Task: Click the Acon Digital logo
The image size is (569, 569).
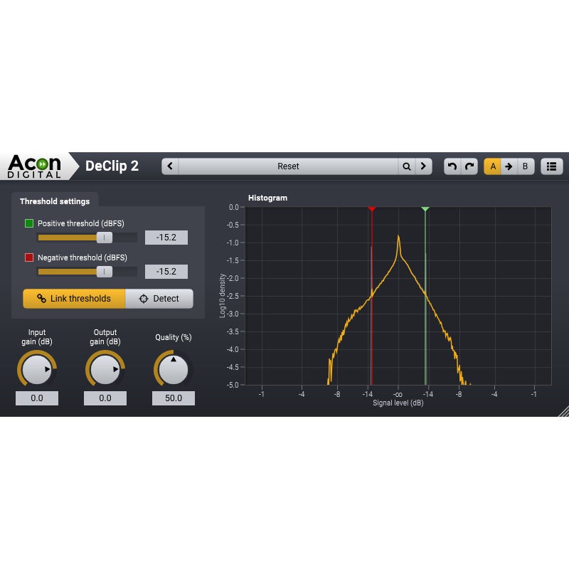Action: [35, 166]
